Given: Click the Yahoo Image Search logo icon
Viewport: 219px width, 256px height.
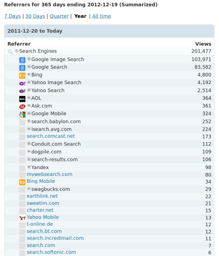Looking at the screenshot, I should [x=22, y=84].
